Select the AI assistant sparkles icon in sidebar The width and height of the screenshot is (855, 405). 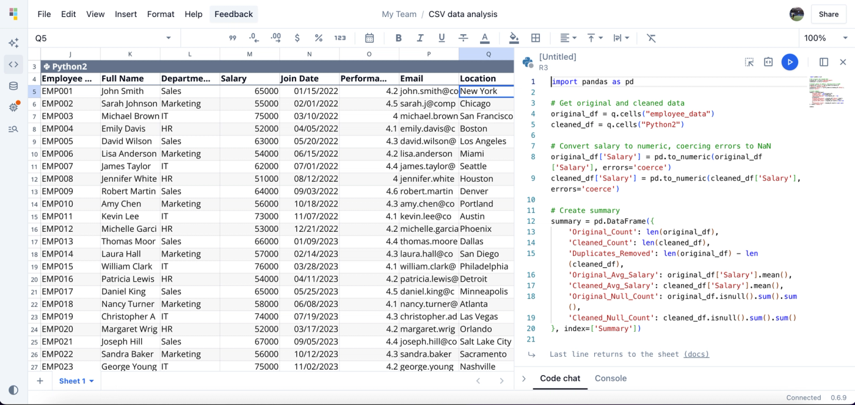tap(13, 43)
